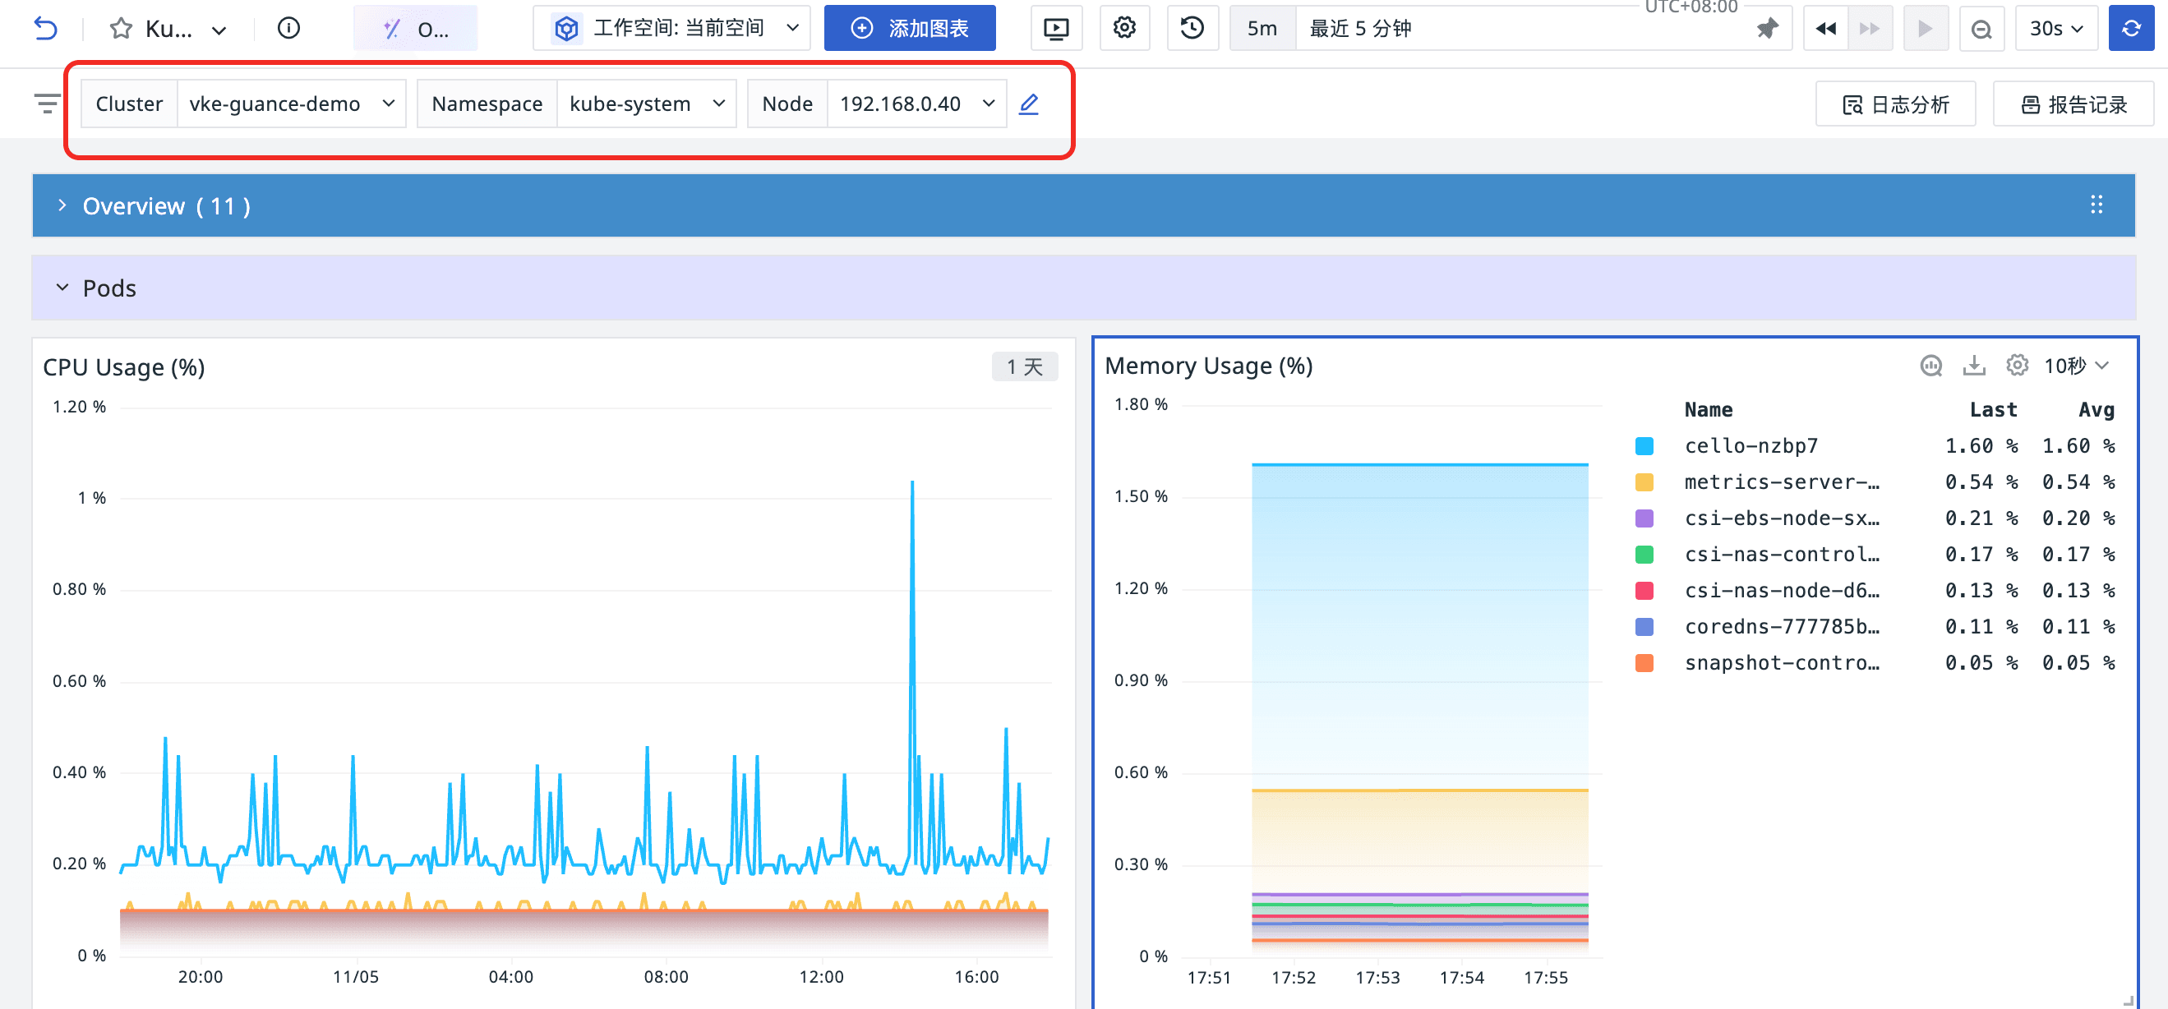2168x1009 pixels.
Task: Toggle cello-nzbp7 series in legend
Action: pos(1751,446)
